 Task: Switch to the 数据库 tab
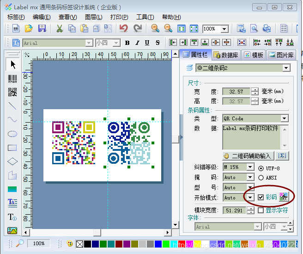226,55
